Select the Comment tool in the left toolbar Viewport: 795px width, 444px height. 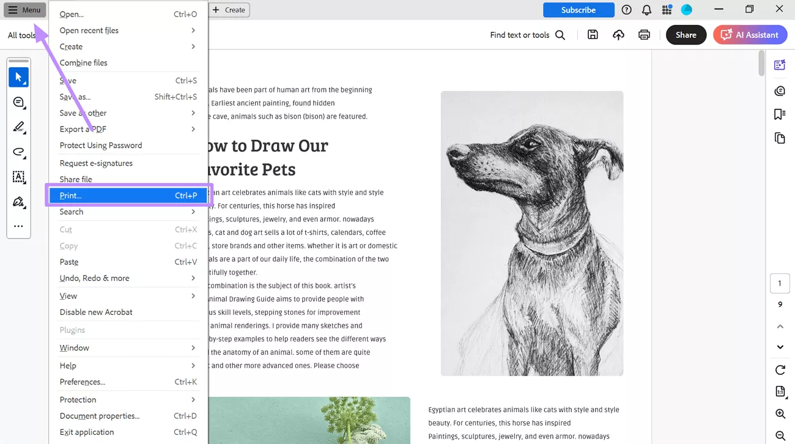click(18, 102)
